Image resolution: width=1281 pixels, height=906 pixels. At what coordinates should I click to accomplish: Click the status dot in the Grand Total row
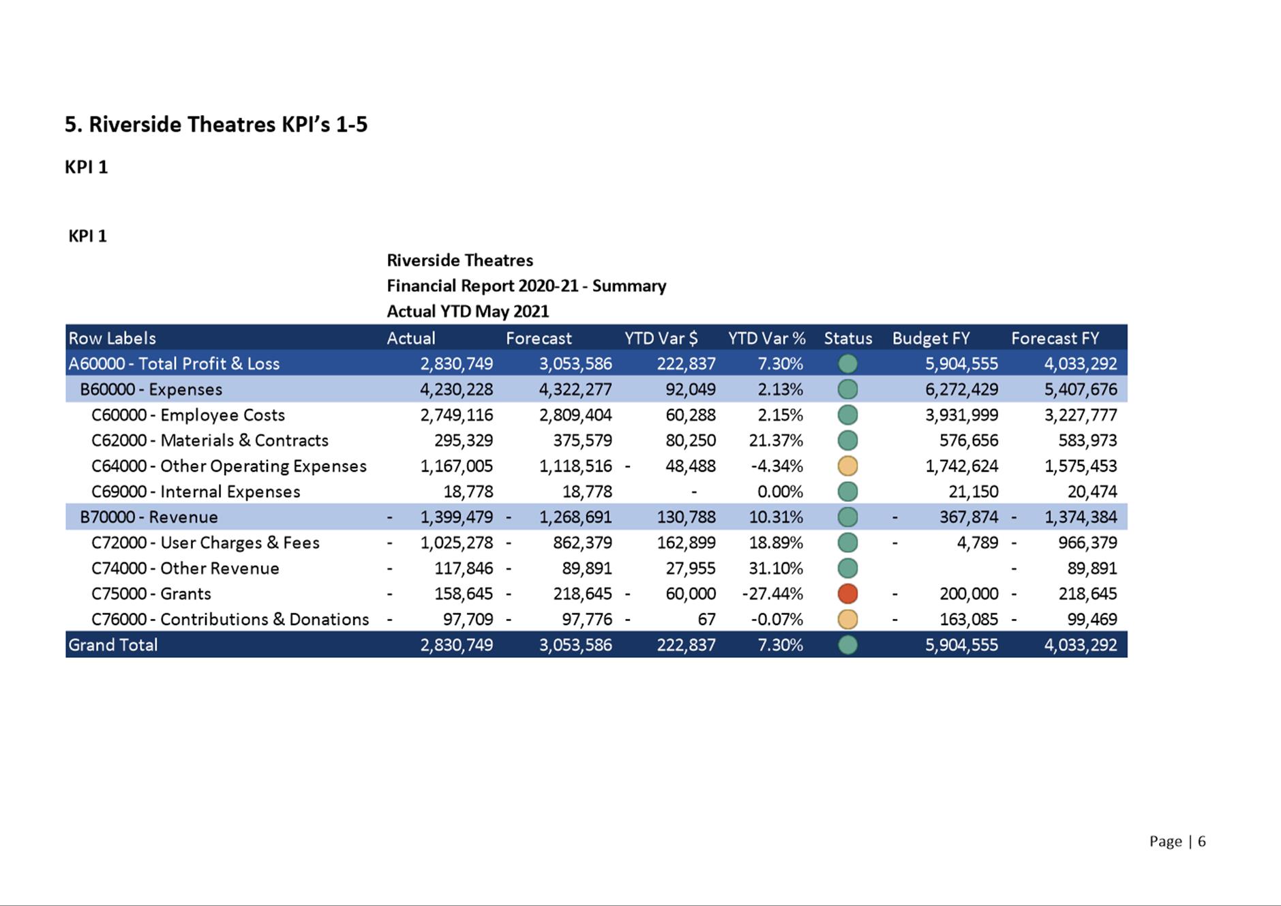[x=847, y=645]
